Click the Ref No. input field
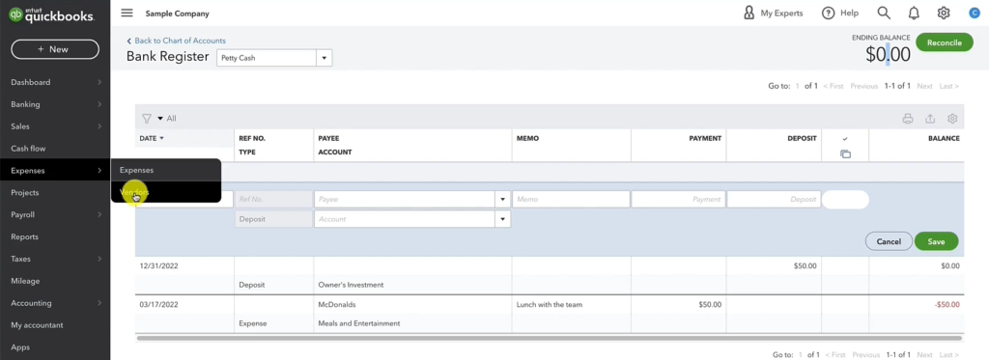Viewport: 989px width, 360px height. click(x=273, y=199)
